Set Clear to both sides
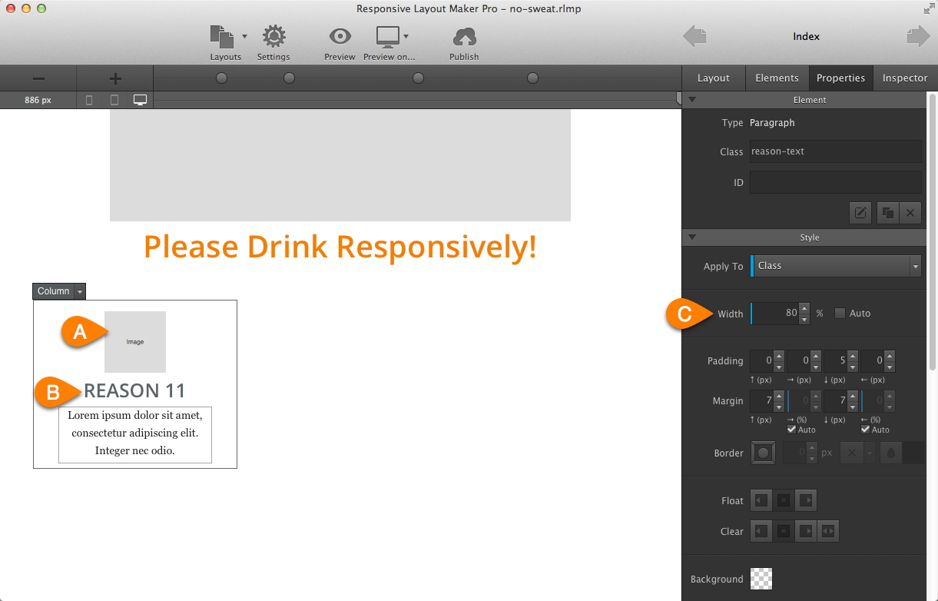 click(x=827, y=531)
